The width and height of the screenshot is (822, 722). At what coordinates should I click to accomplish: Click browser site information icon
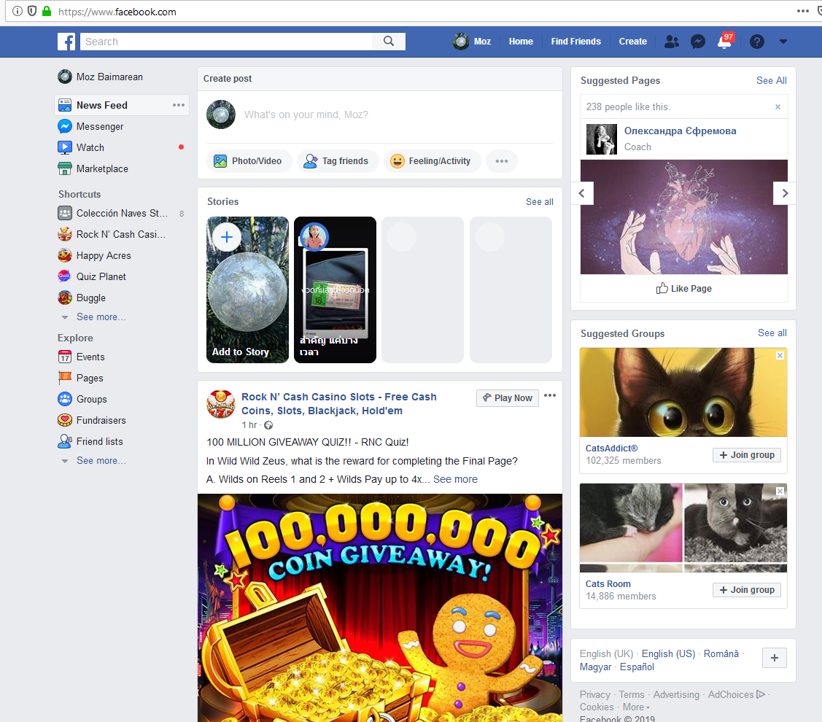tap(18, 11)
